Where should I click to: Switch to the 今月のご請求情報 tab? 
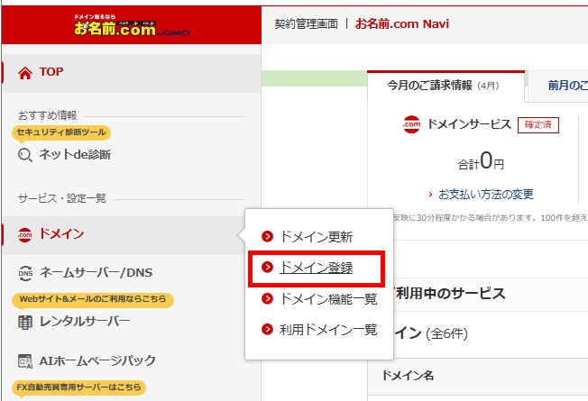point(446,86)
